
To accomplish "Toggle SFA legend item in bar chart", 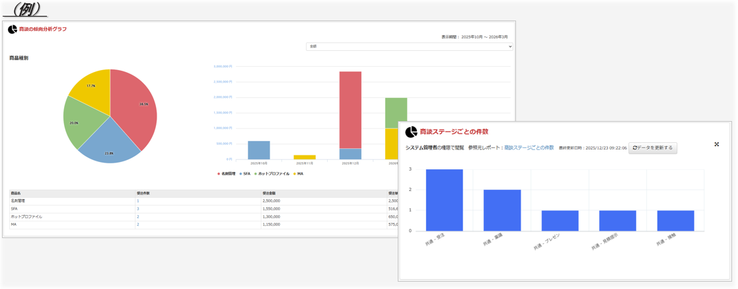I will pos(245,174).
